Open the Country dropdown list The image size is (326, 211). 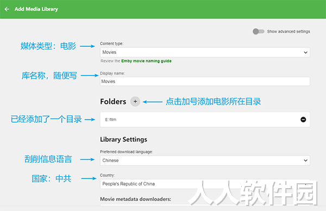pyautogui.click(x=205, y=184)
